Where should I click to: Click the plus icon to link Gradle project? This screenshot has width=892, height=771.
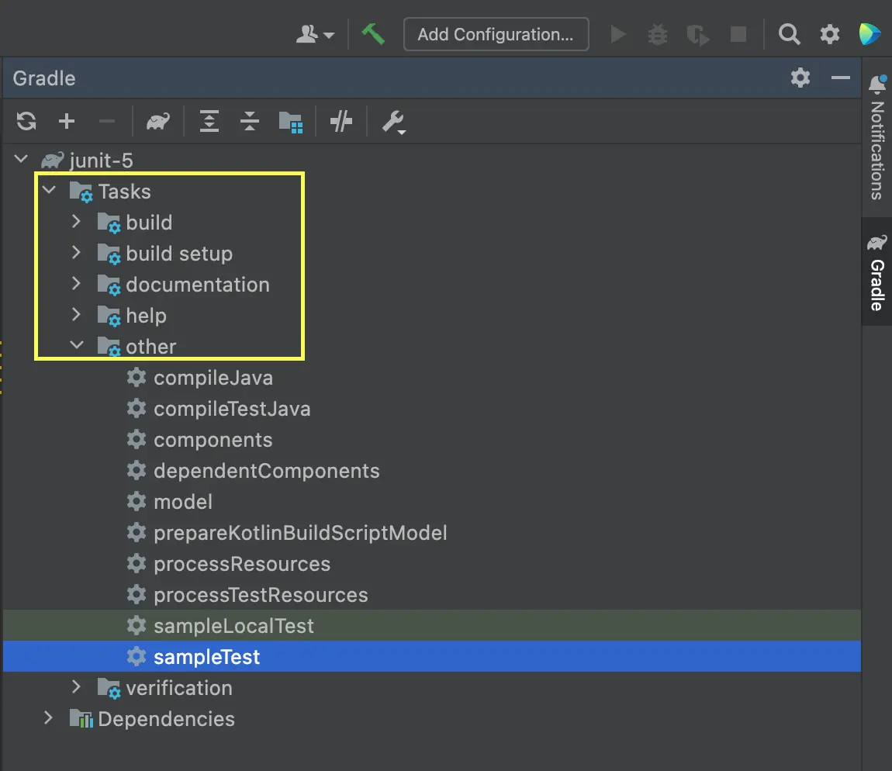67,121
